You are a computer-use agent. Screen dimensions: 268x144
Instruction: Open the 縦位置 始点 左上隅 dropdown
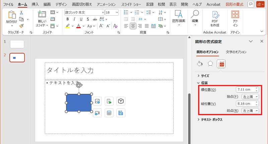click(x=250, y=111)
